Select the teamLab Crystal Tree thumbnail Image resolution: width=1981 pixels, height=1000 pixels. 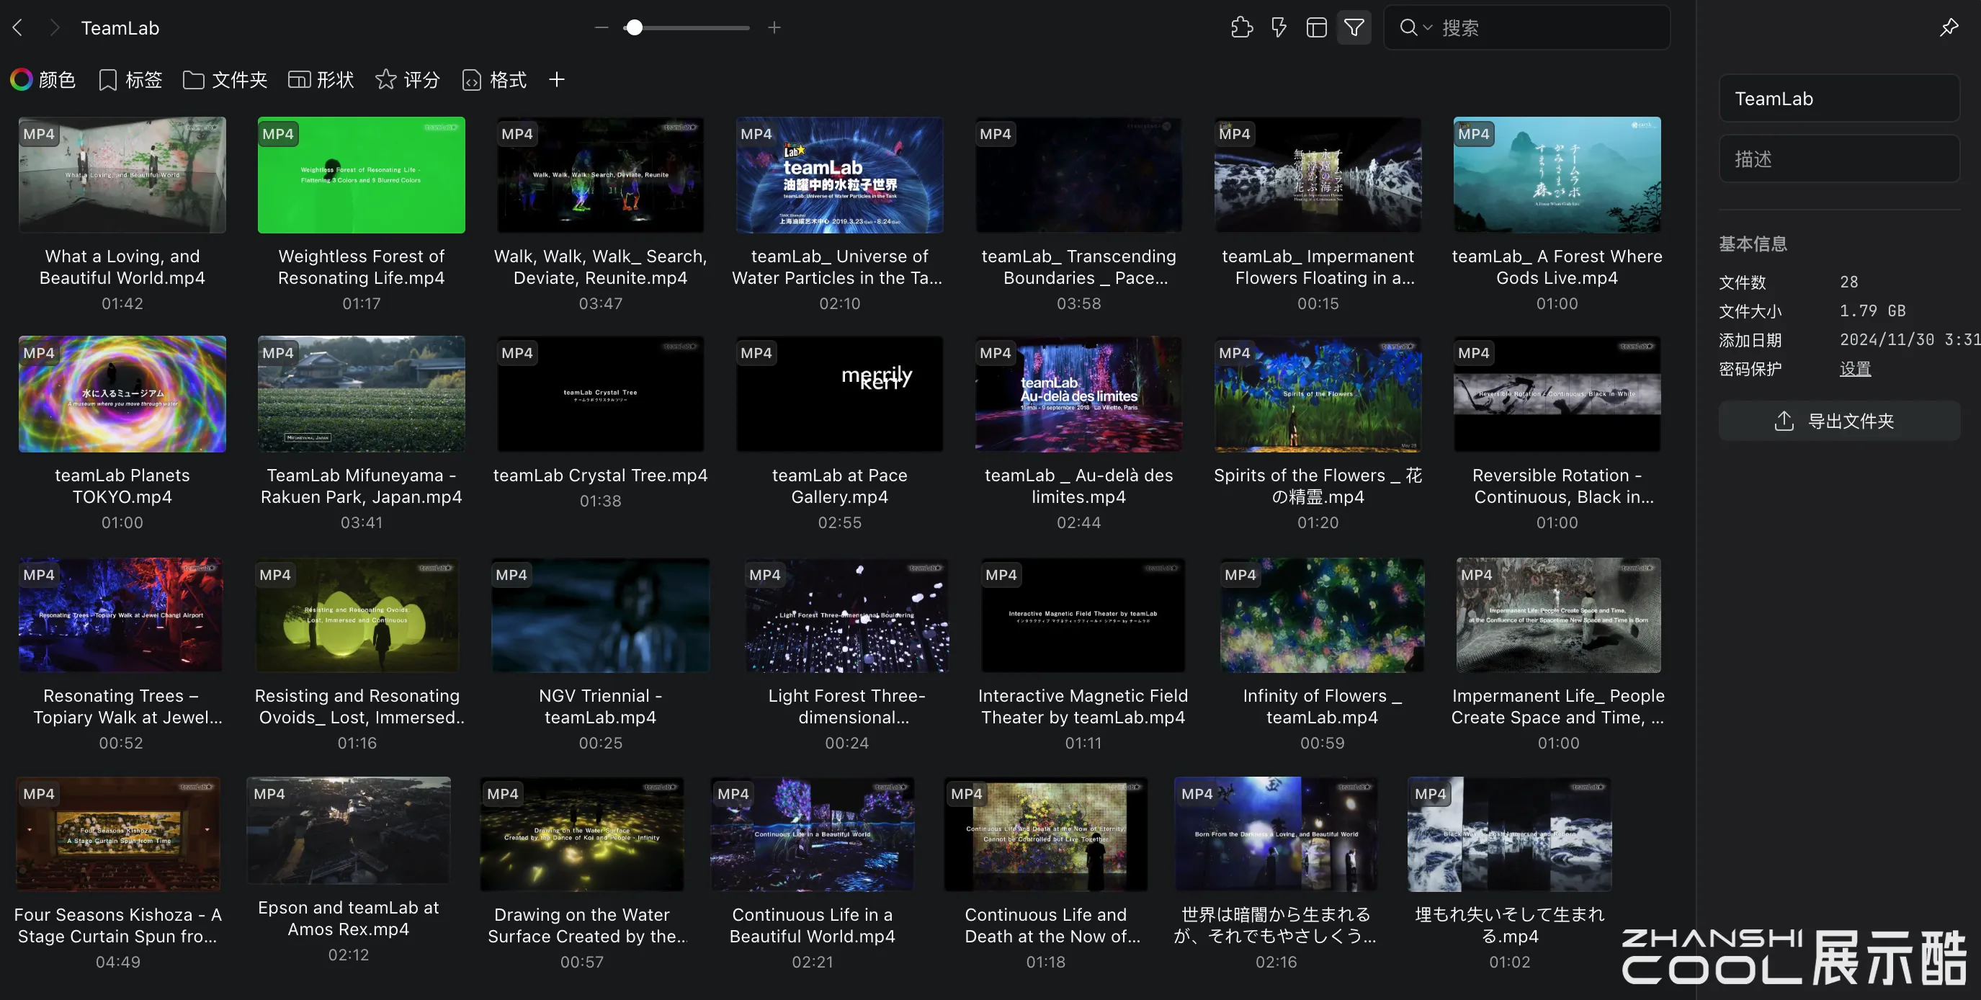click(601, 394)
